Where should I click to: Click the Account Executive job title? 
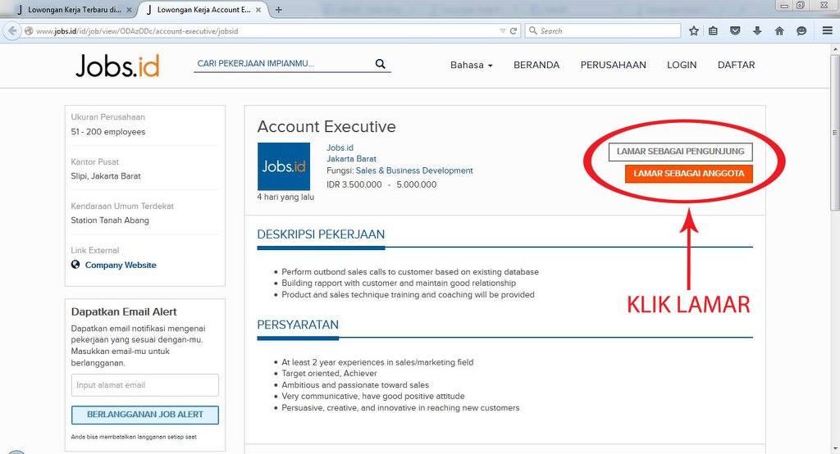(x=326, y=127)
